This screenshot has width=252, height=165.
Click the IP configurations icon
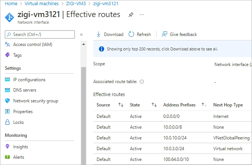7,79
